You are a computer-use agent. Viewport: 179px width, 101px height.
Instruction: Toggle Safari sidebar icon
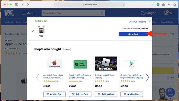pos(17,4)
